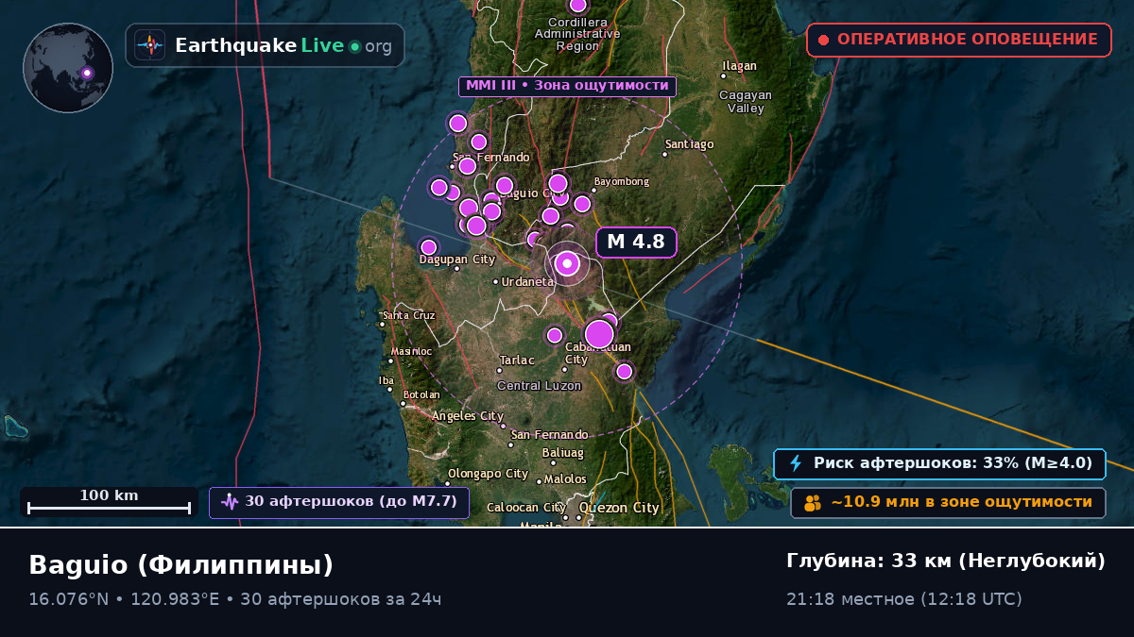The height and width of the screenshot is (637, 1134).
Task: Click the 'Tarlac' map label
Action: click(517, 360)
